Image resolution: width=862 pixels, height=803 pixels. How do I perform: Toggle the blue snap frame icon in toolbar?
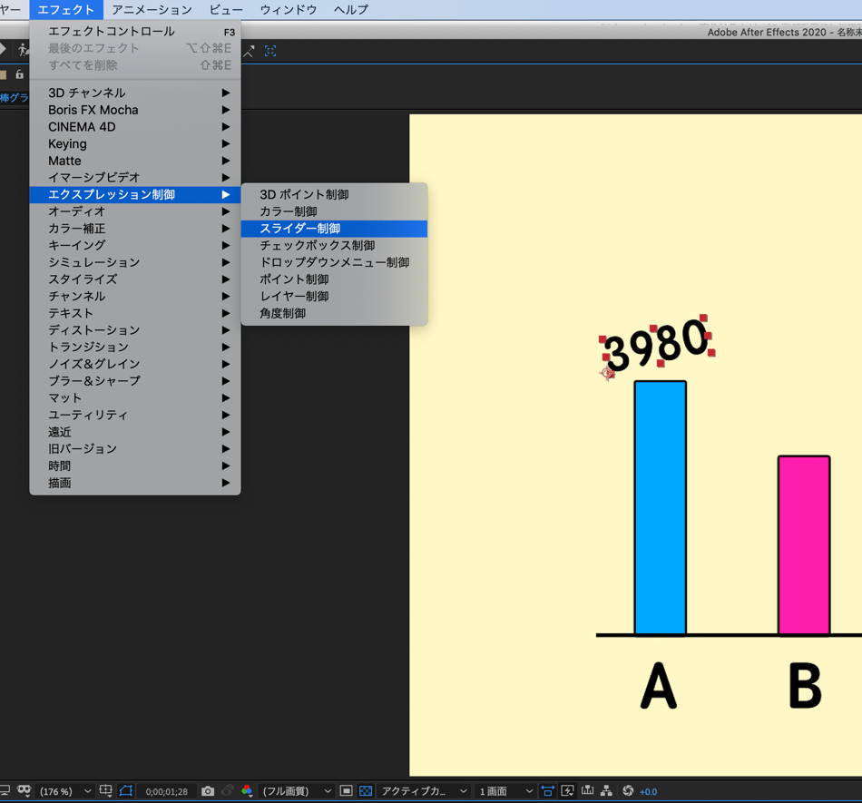tap(270, 51)
